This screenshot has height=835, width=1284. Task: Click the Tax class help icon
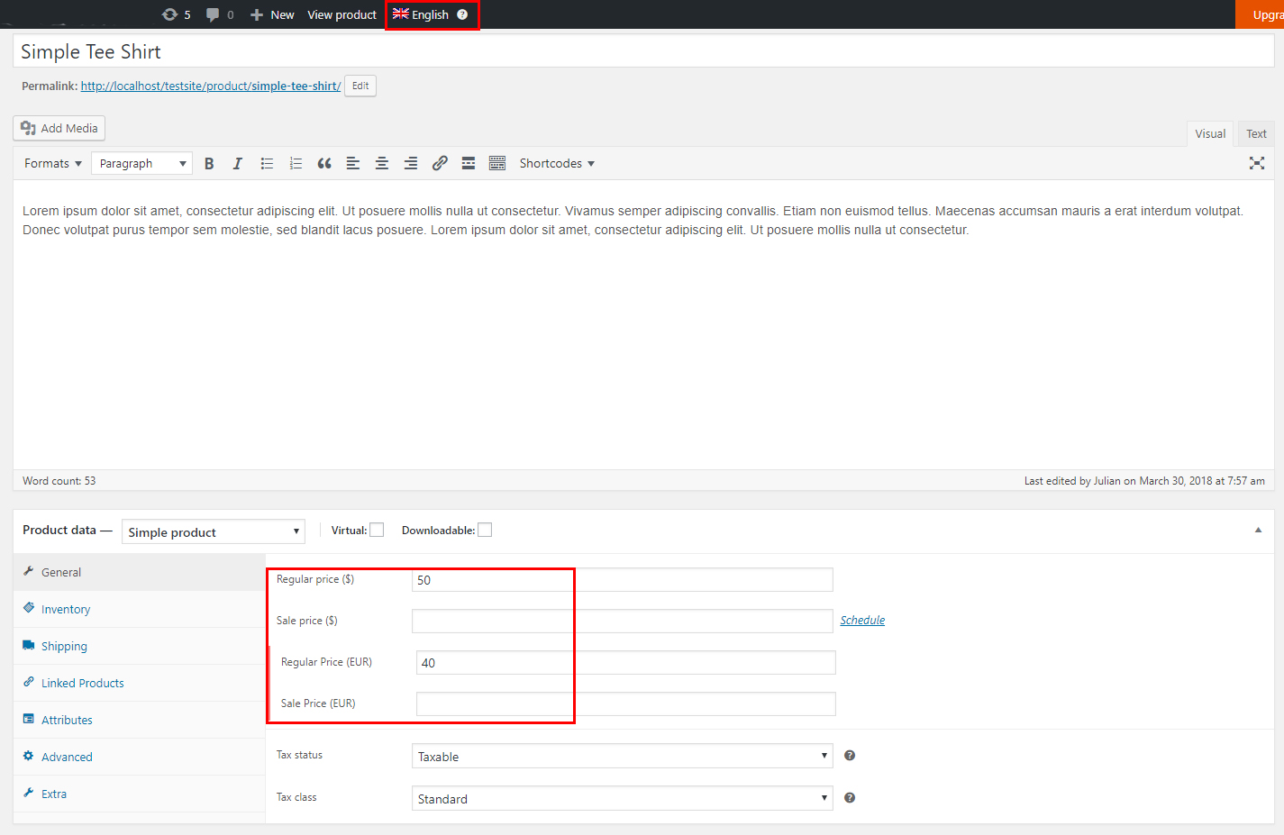tap(850, 798)
